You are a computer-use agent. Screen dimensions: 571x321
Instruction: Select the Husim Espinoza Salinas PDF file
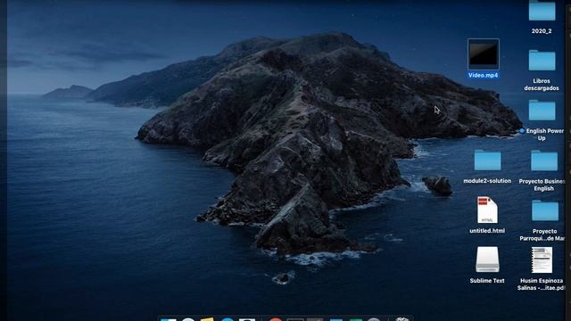point(542,259)
